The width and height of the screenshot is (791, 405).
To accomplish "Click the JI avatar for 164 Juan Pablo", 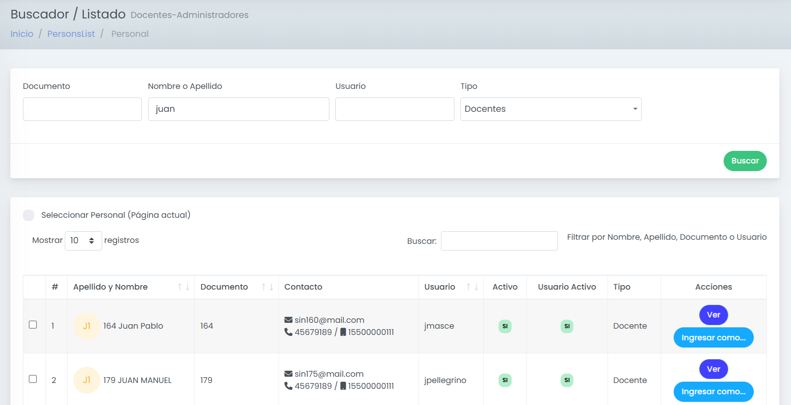I will click(86, 326).
